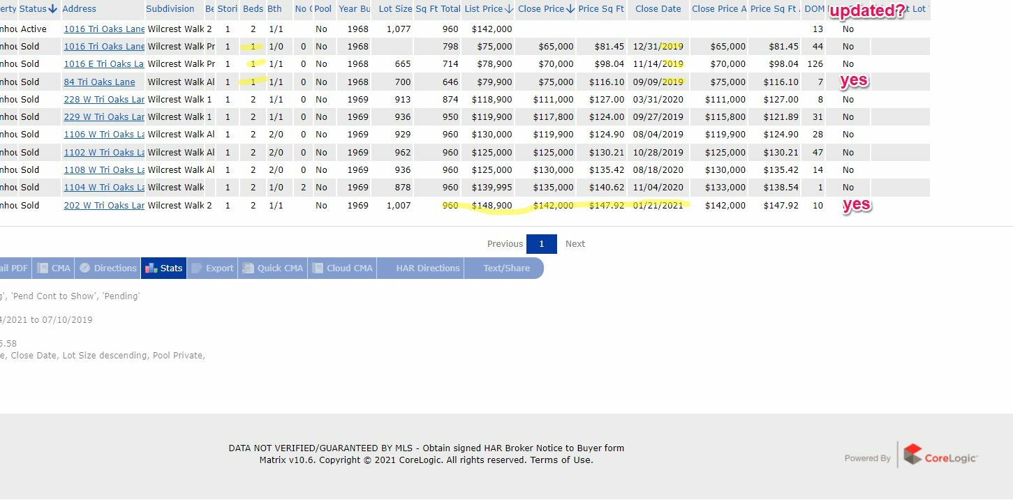Open Cloud CMA from the toolbar

(x=342, y=268)
